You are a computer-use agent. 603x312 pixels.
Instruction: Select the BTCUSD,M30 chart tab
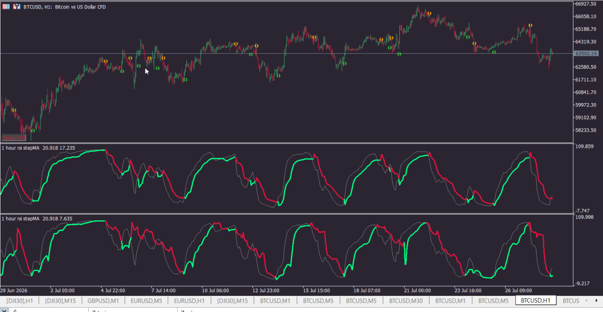(406, 301)
